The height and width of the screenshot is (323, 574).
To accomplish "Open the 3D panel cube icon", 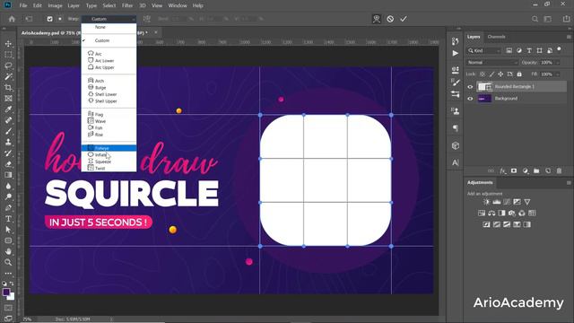I will (x=456, y=145).
